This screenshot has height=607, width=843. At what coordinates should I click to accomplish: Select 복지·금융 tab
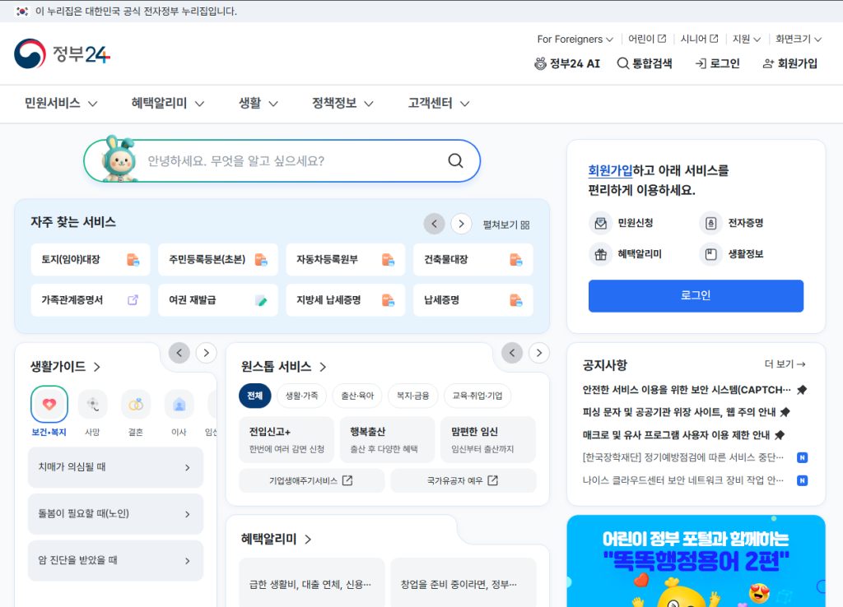[x=413, y=396]
